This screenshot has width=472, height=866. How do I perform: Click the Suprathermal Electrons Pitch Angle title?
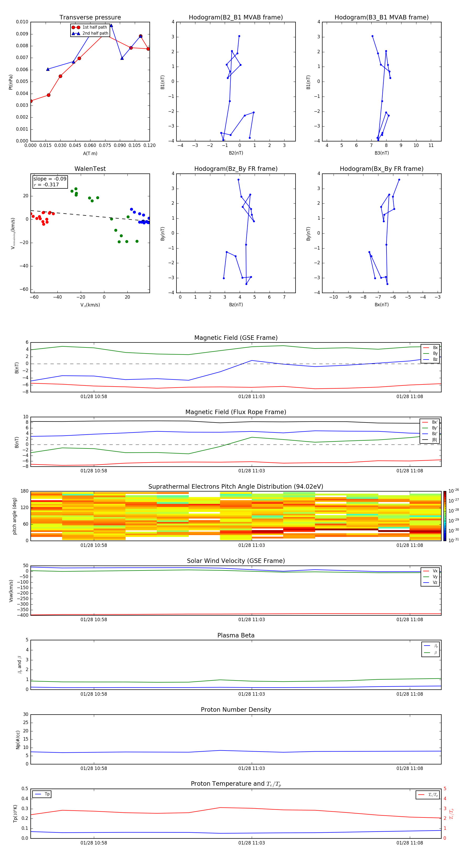236,487
